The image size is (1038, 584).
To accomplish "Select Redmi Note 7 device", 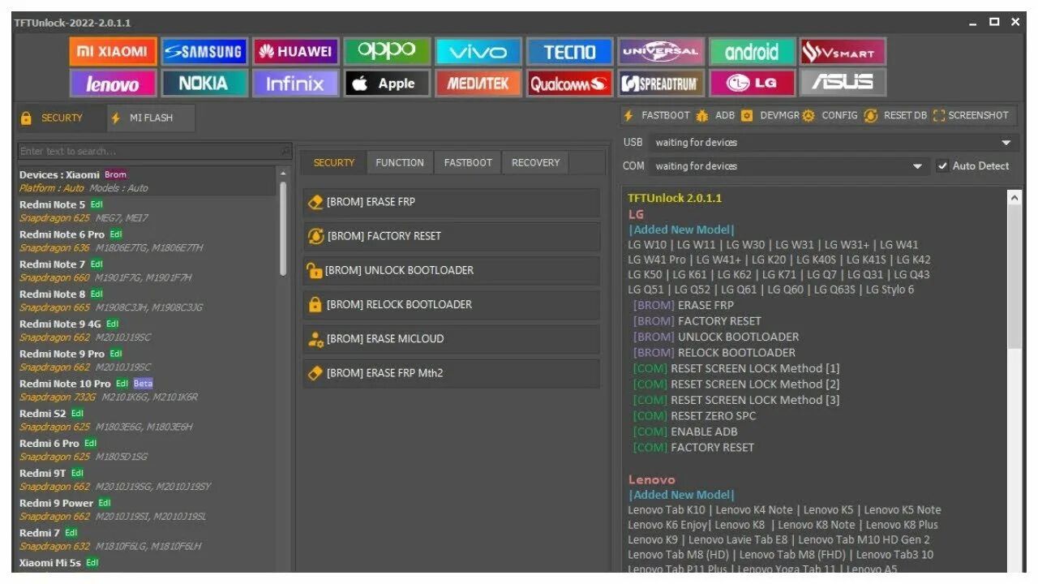I will (148, 271).
